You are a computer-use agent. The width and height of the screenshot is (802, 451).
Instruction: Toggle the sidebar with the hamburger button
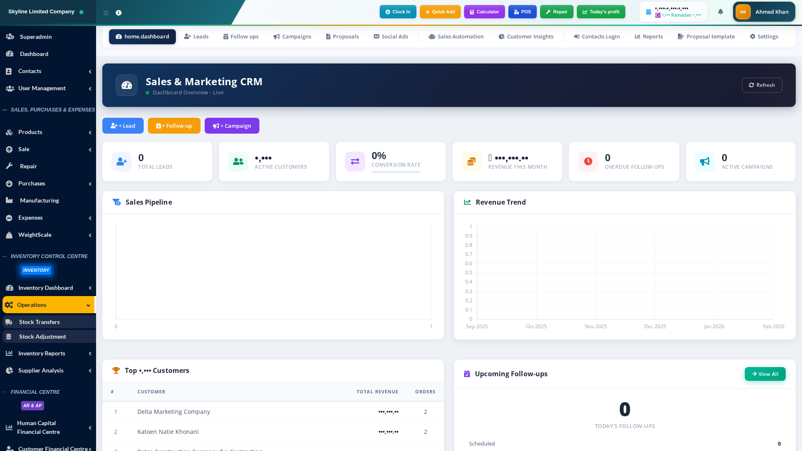pos(106,13)
